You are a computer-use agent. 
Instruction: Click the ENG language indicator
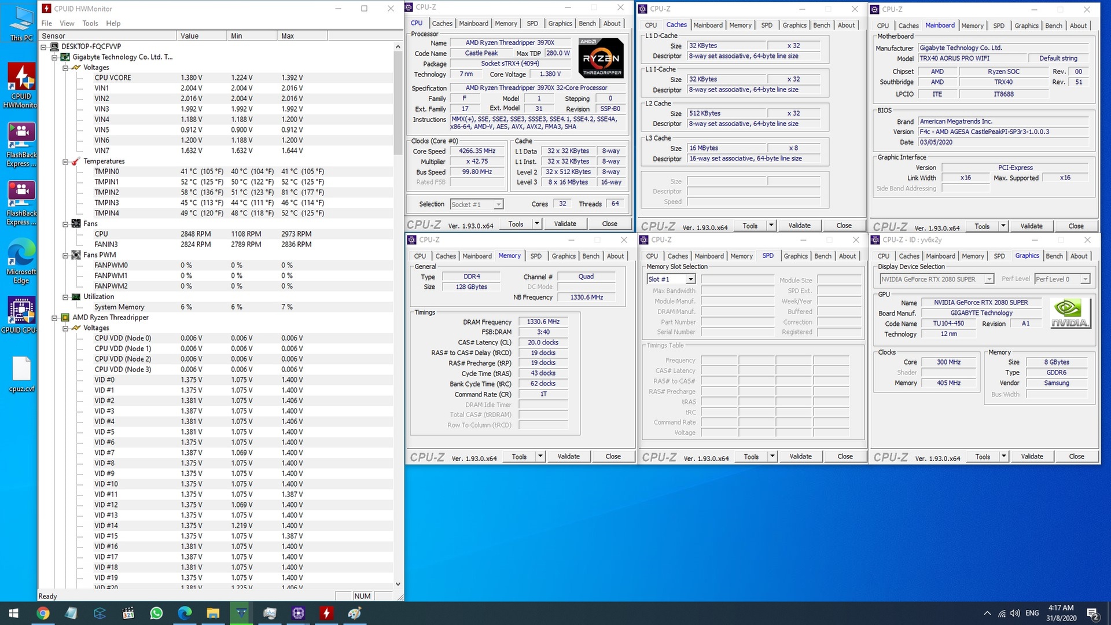pos(1032,613)
